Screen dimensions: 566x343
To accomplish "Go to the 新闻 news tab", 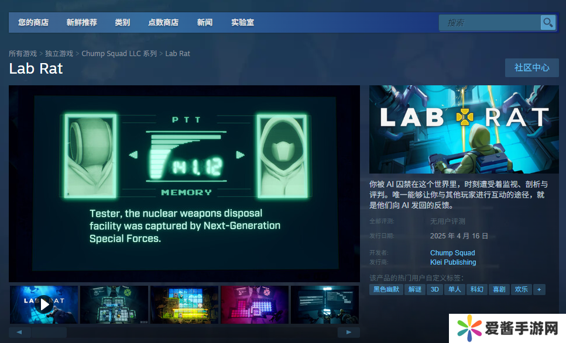I will pyautogui.click(x=205, y=23).
